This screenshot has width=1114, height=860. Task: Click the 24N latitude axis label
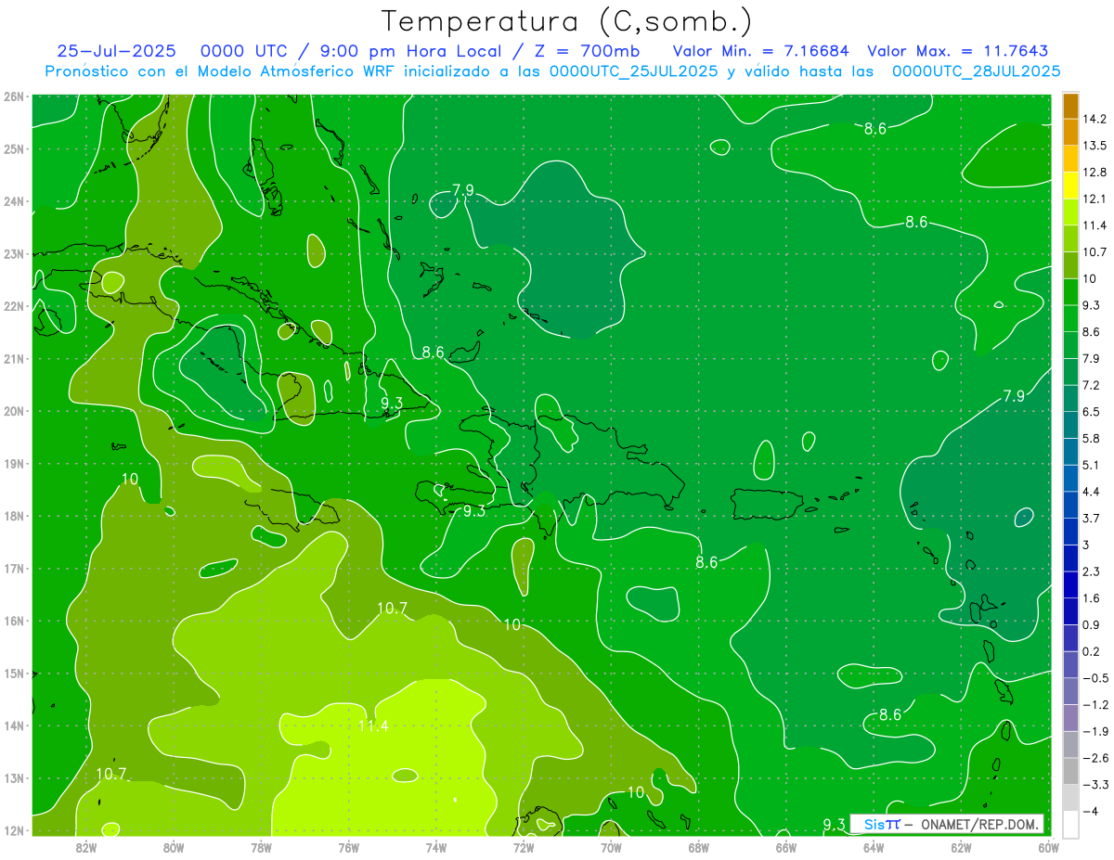click(14, 201)
